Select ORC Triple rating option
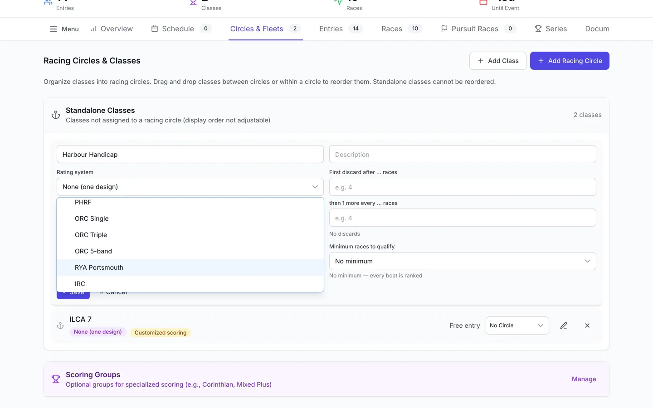Viewport: 653px width, 408px height. (x=190, y=235)
